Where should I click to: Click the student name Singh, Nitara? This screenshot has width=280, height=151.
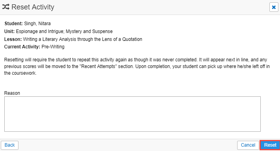(x=37, y=24)
